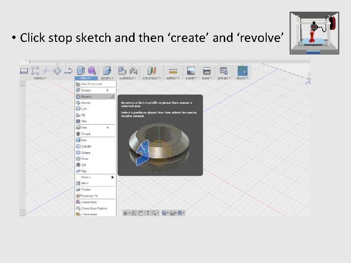Screen dimensions: 351x263
Task: Open the CONSTRUCT dropdown menu
Action: click(x=152, y=78)
